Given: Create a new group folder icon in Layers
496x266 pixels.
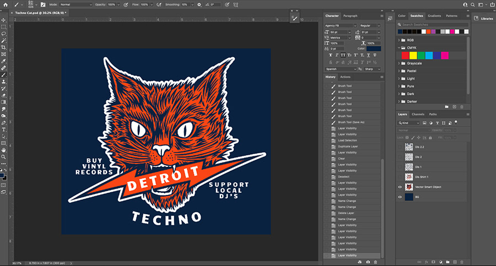Looking at the screenshot, I should click(x=448, y=262).
